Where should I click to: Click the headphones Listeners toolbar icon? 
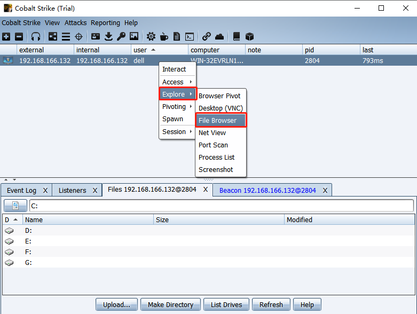click(36, 36)
